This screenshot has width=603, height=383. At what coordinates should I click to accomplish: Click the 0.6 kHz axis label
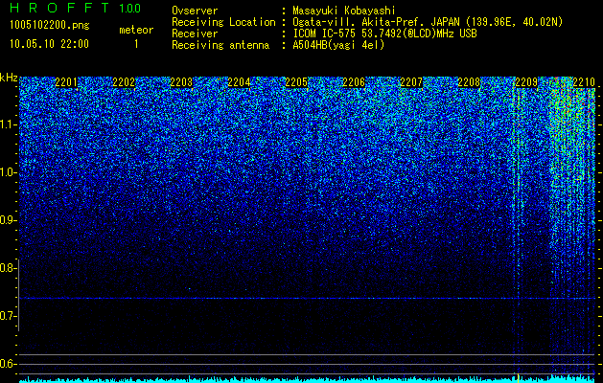tap(7, 364)
